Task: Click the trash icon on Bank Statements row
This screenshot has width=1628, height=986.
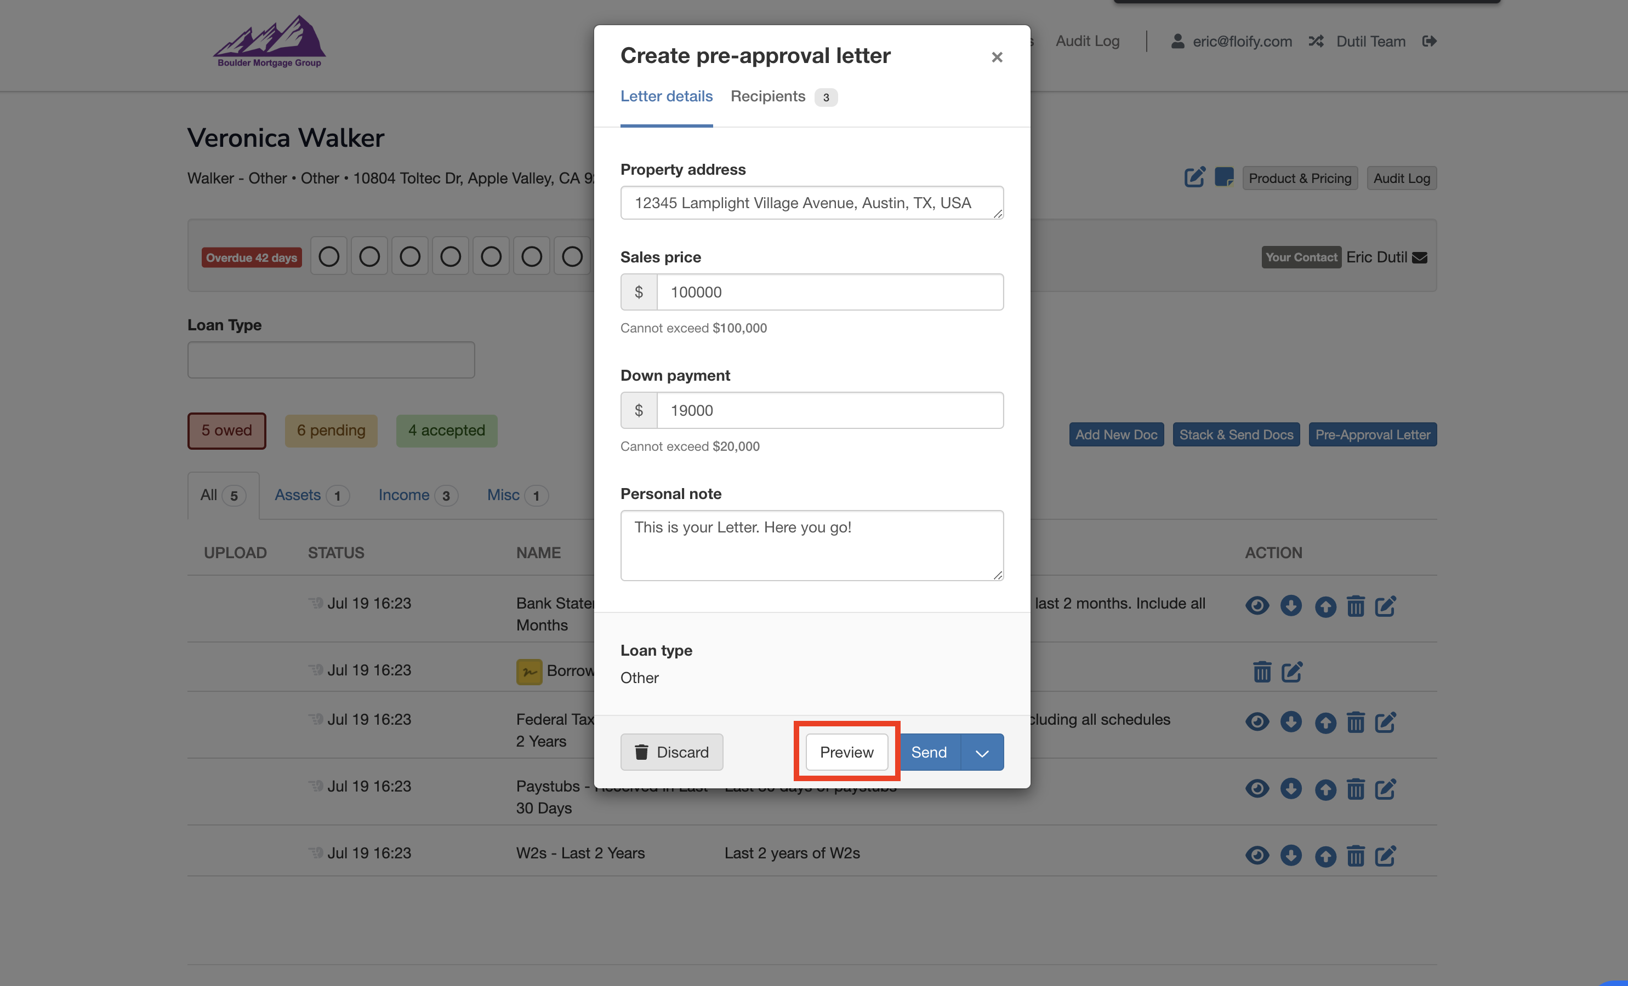Action: pyautogui.click(x=1355, y=606)
